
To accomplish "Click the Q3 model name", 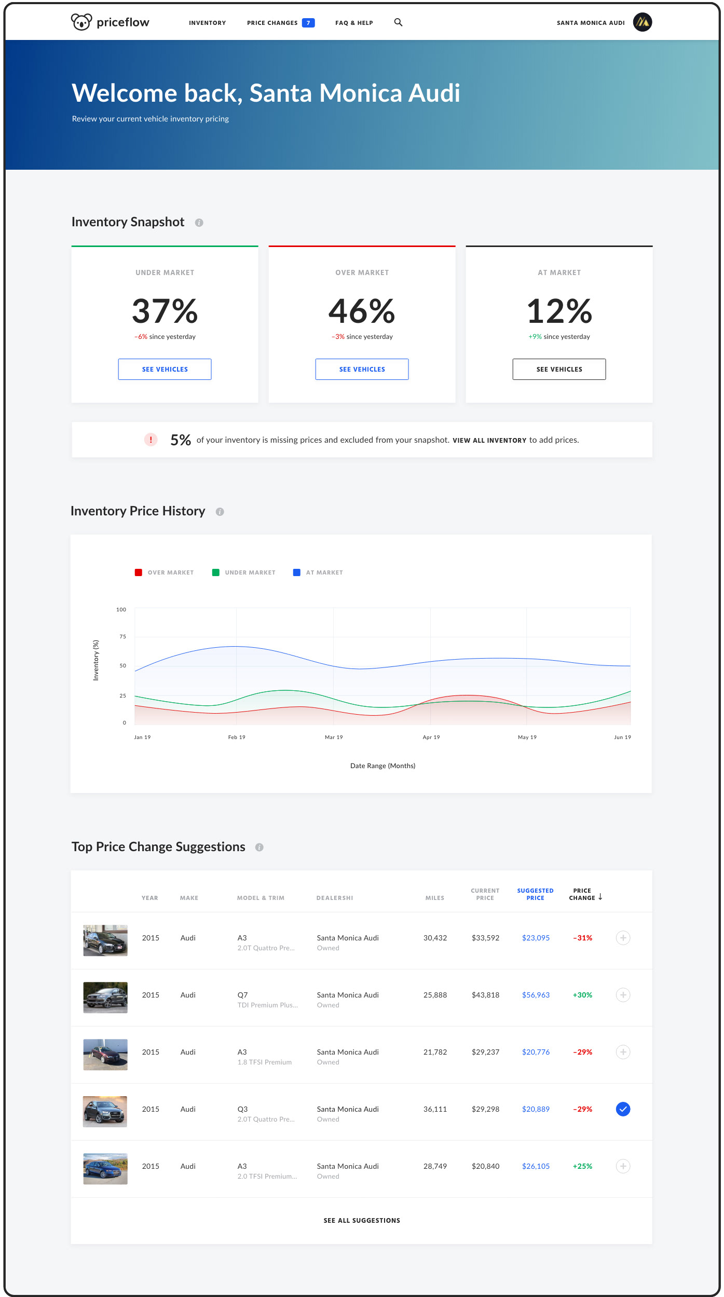I will [x=242, y=1109].
